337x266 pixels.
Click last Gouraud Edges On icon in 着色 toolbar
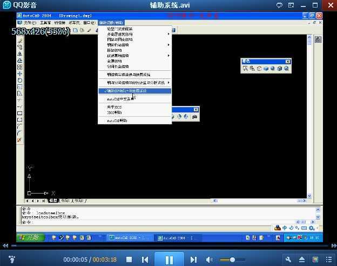click(286, 69)
